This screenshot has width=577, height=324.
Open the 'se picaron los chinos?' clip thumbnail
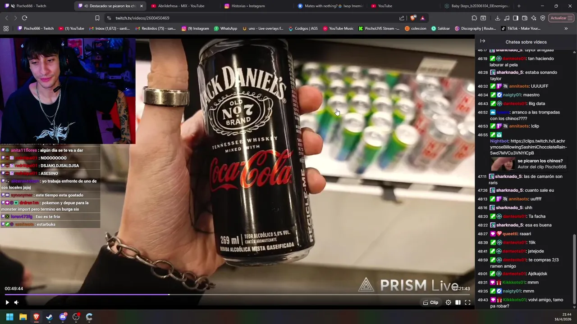coord(503,164)
